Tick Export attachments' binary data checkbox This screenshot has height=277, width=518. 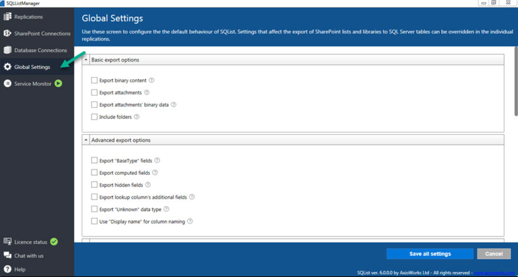click(x=94, y=105)
